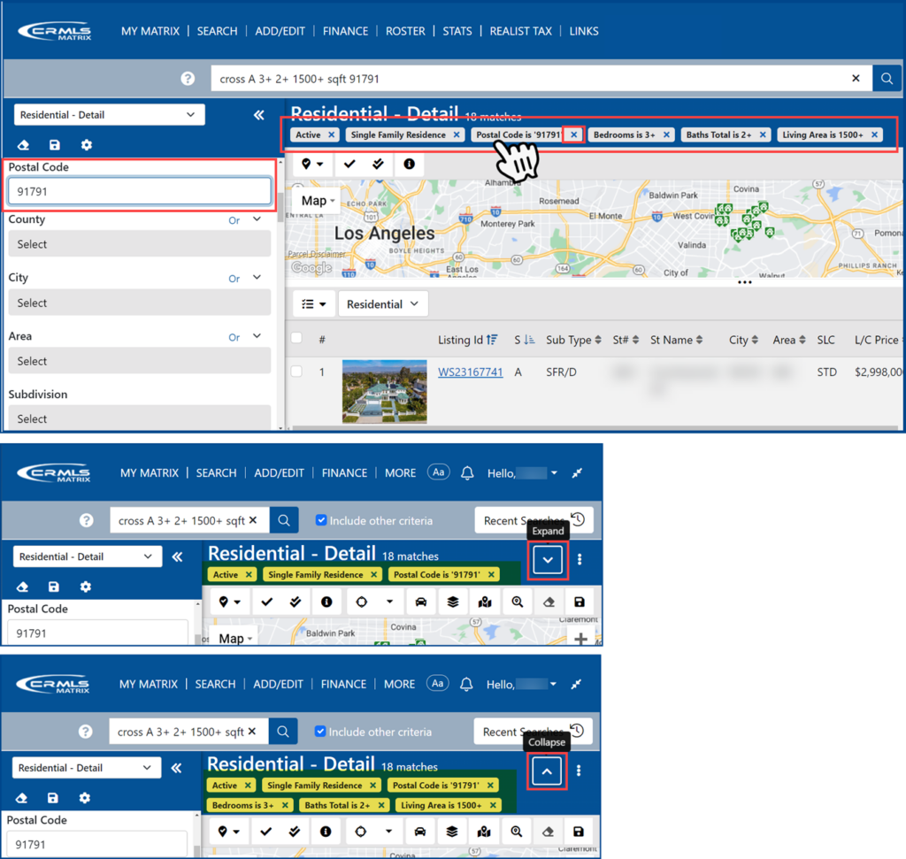Open the ROSTER menu
The image size is (906, 859).
[405, 31]
